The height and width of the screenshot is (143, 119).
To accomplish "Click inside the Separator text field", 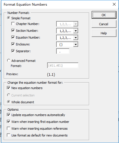I will click(x=63, y=51).
